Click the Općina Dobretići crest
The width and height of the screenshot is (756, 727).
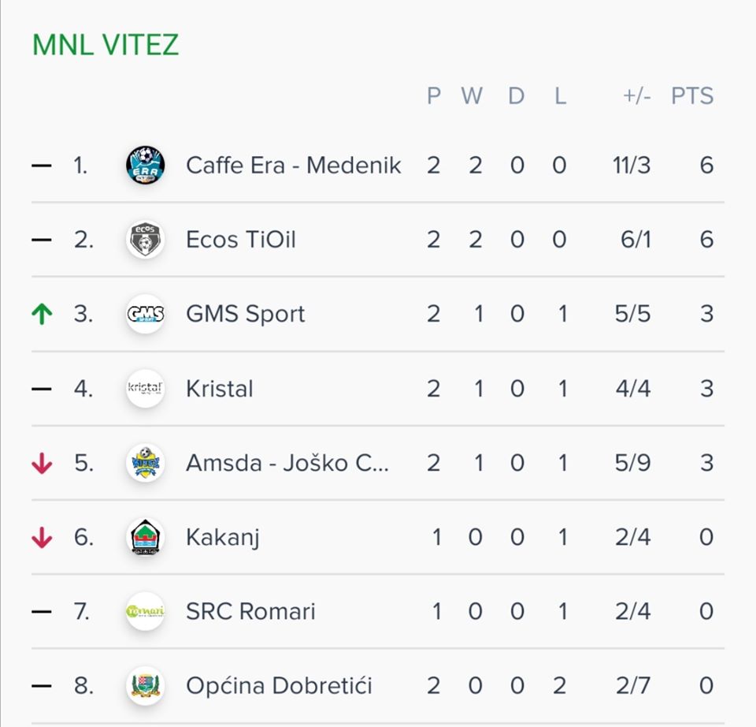click(145, 685)
